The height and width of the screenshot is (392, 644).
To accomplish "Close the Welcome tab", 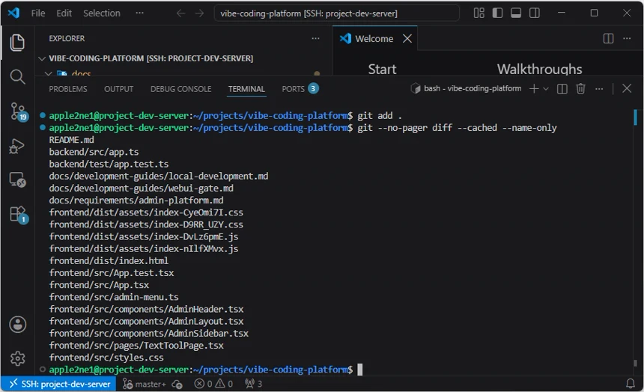I will 407,39.
